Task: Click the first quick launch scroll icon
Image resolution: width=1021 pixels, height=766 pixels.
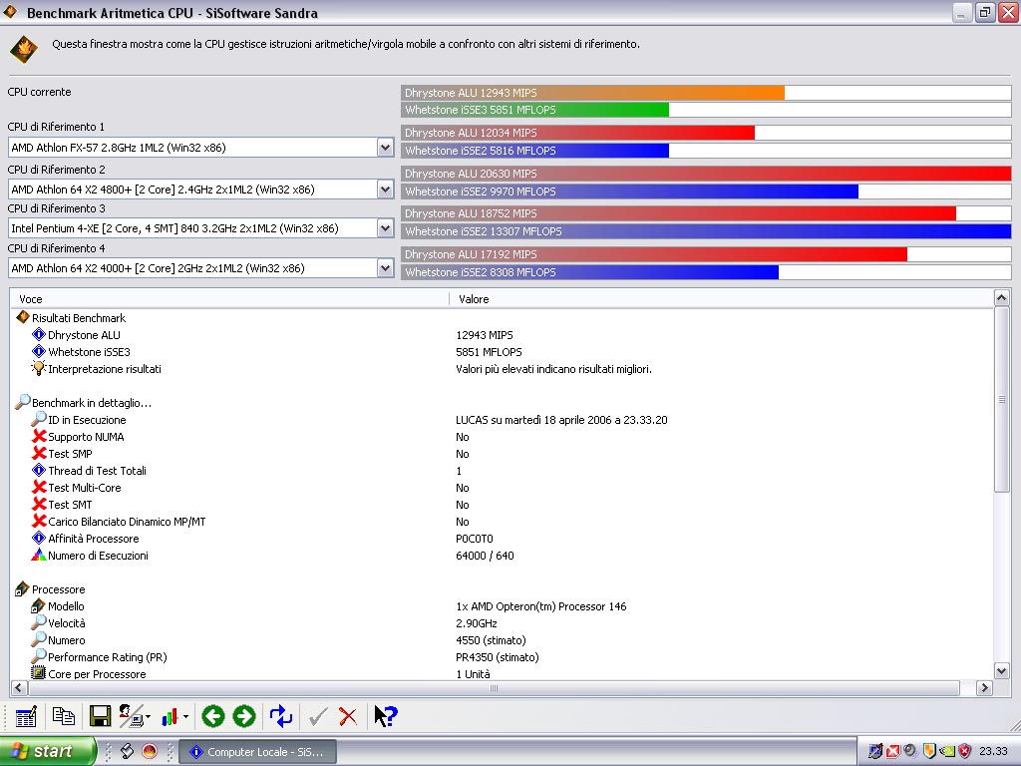Action: pyautogui.click(x=127, y=752)
